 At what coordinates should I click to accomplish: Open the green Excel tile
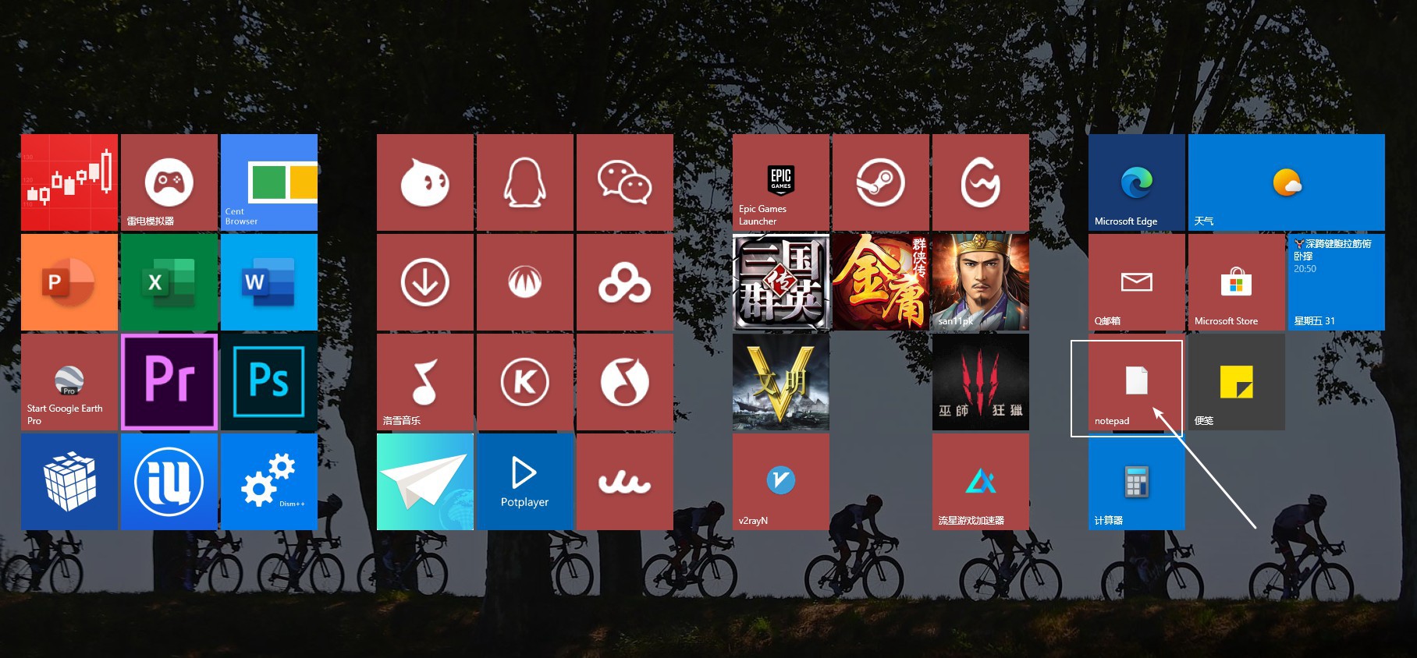coord(169,282)
